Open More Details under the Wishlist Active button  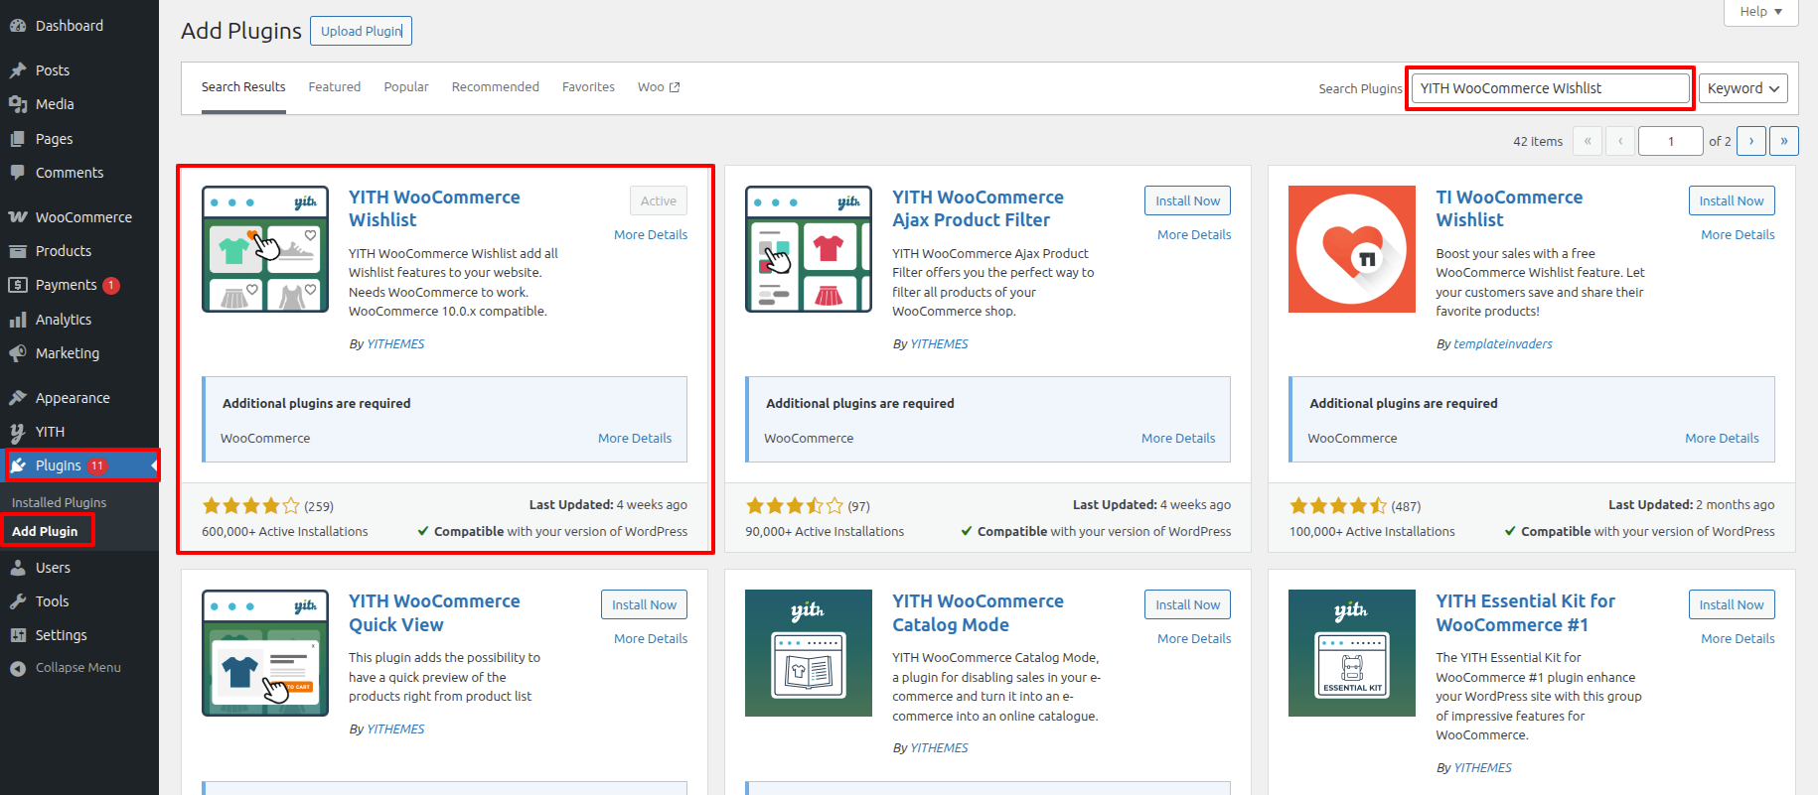click(x=651, y=235)
